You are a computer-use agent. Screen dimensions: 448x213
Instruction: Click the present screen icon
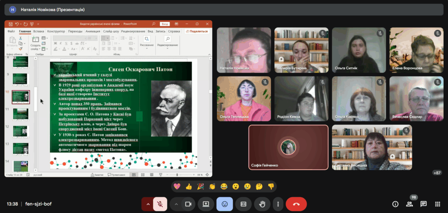coord(206,204)
